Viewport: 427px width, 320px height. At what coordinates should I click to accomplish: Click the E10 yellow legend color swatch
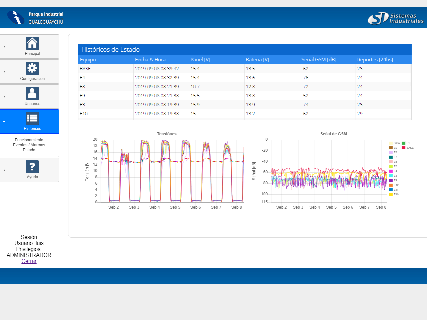(391, 194)
